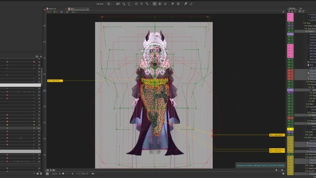This screenshot has width=316, height=178.
Task: Click the icon at the right end of the view toolbar
Action: click(284, 12)
